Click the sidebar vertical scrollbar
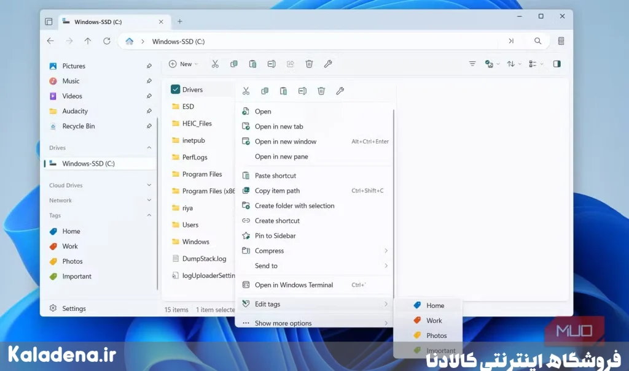Screen dimensions: 629x371 (x=158, y=204)
